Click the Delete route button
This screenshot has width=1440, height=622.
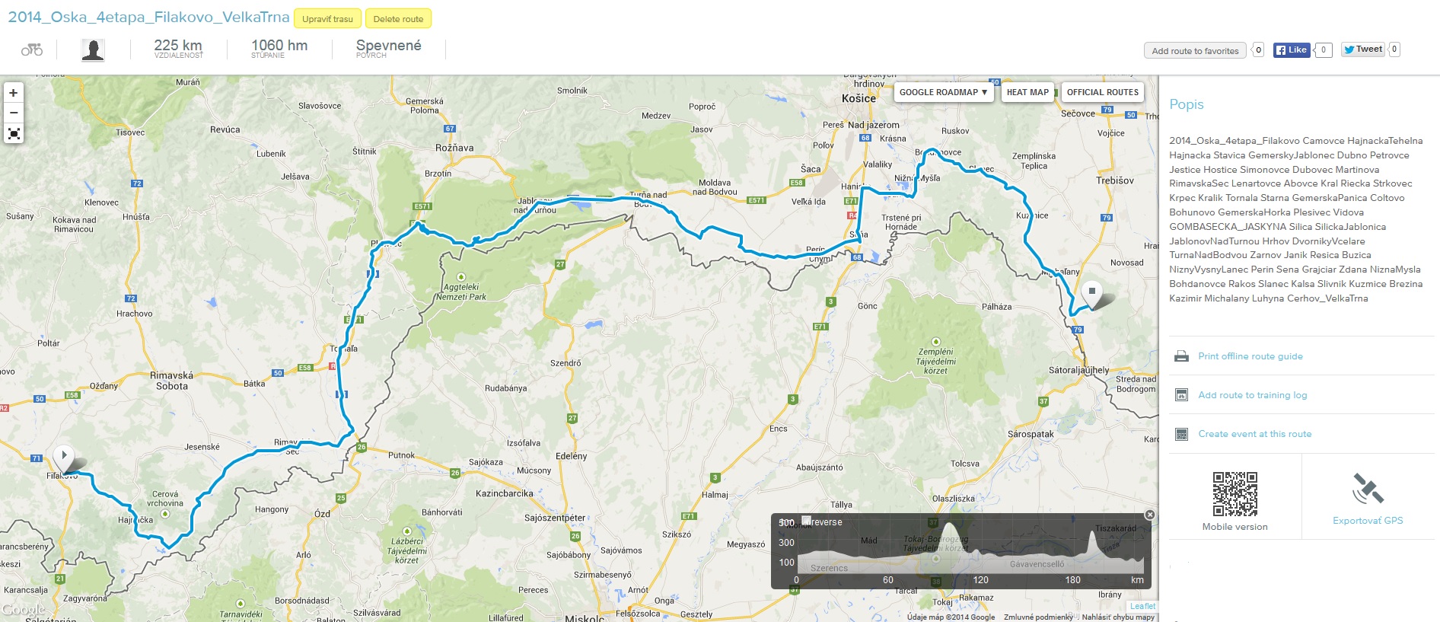tap(398, 18)
